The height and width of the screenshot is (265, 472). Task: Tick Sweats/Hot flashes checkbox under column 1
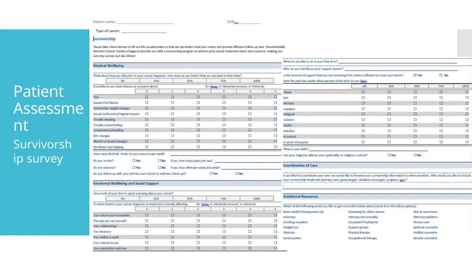[x=172, y=103]
